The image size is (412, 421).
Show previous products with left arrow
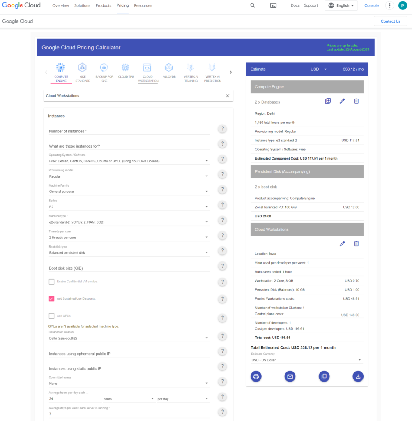tap(46, 72)
